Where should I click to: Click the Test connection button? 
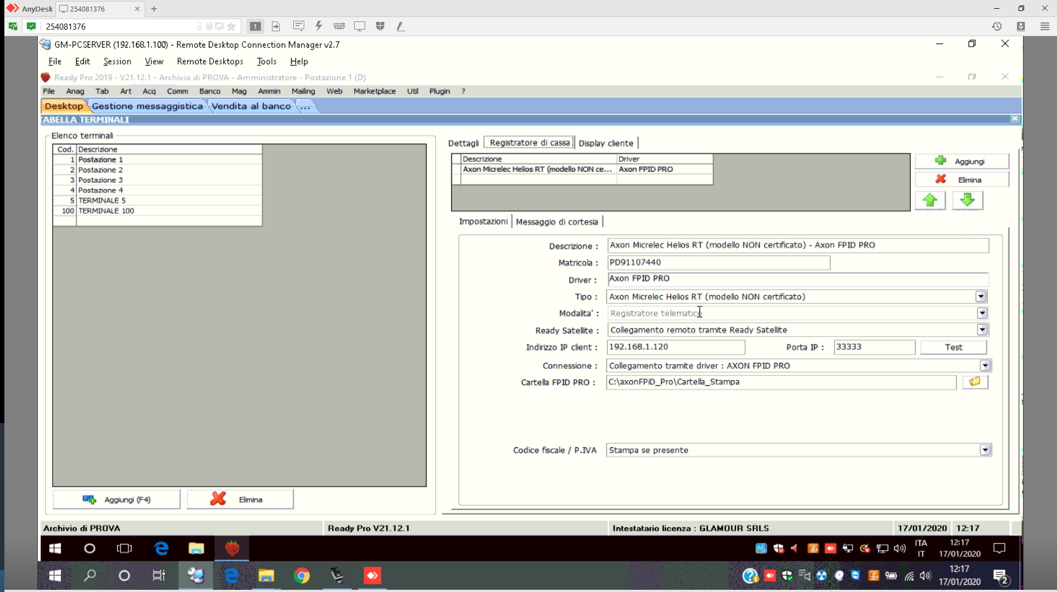(x=953, y=347)
